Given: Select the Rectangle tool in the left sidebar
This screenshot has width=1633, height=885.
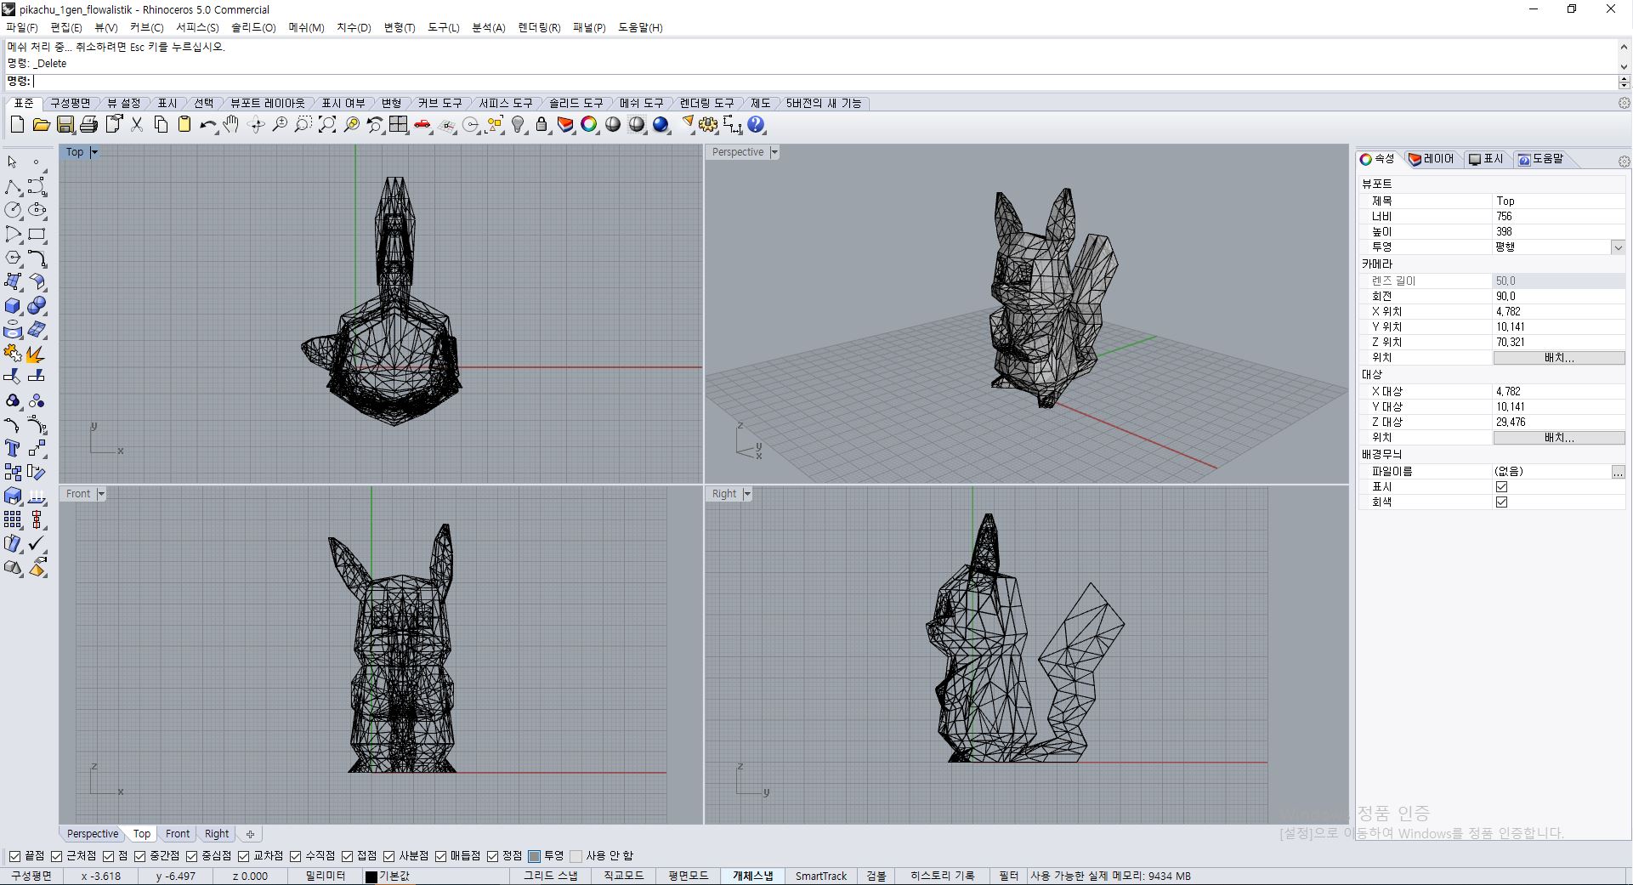Looking at the screenshot, I should (37, 234).
